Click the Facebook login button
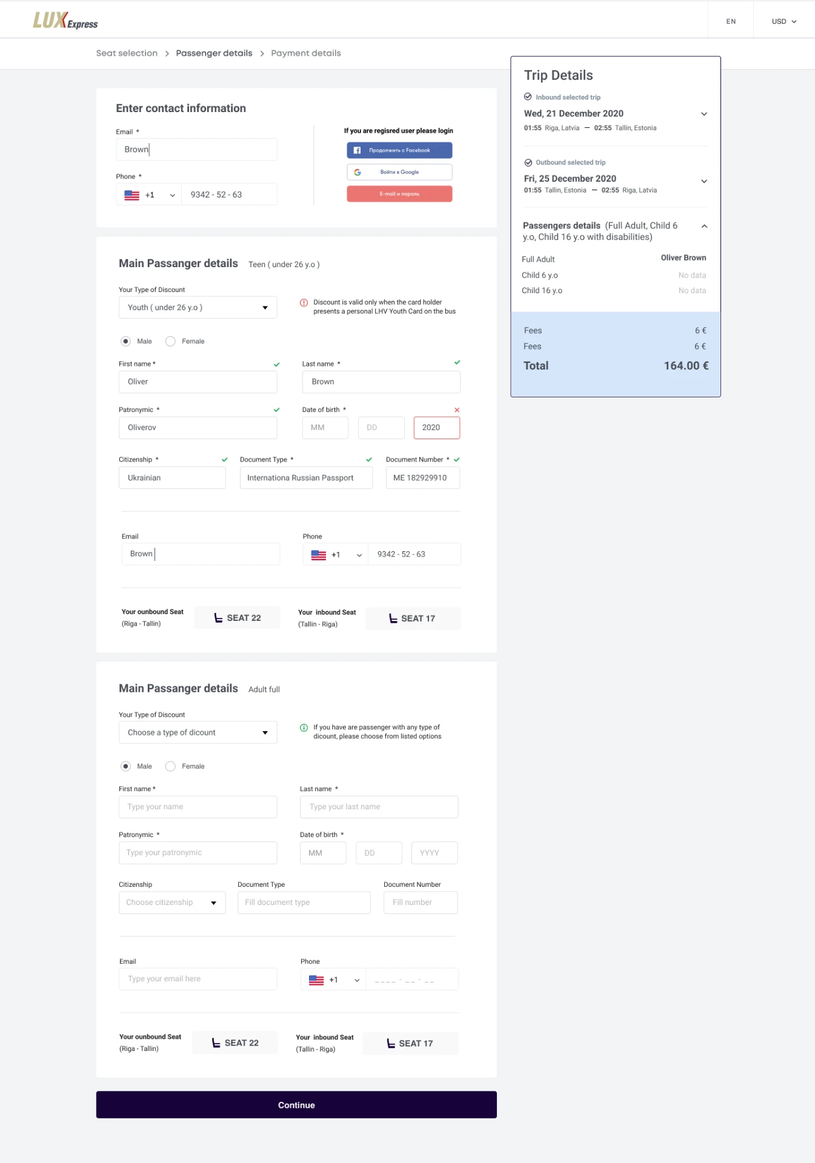This screenshot has width=815, height=1163. tap(400, 150)
